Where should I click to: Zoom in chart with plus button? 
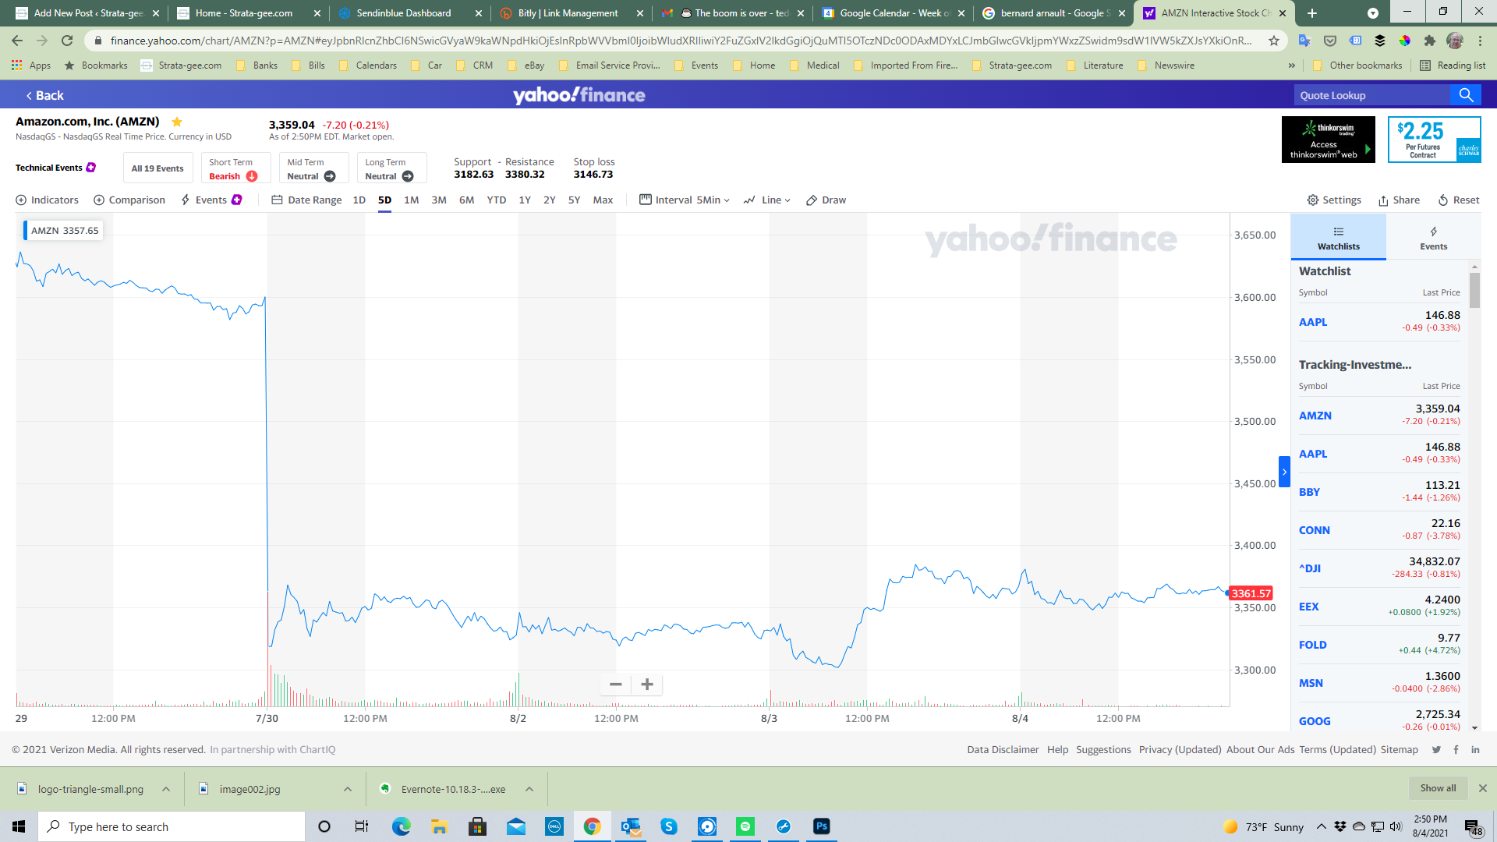647,685
